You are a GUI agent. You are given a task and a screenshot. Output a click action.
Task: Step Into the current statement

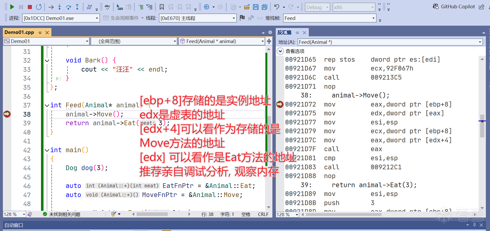(x=60, y=7)
